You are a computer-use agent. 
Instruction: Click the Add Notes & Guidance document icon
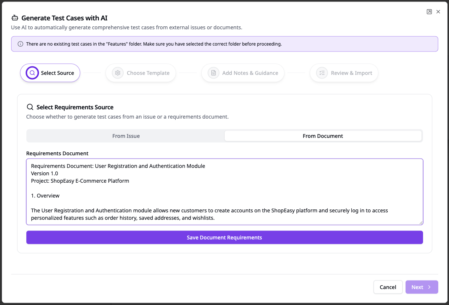pos(213,73)
